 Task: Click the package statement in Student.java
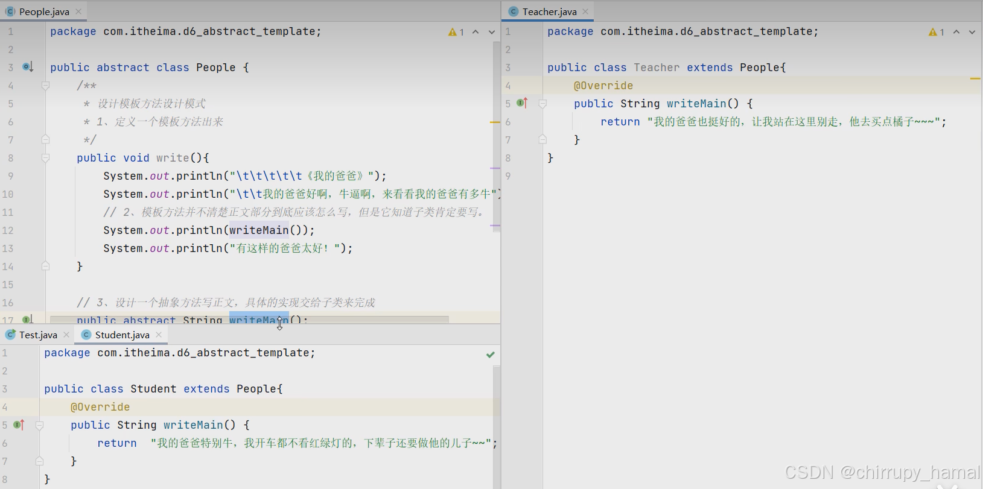pyautogui.click(x=180, y=353)
